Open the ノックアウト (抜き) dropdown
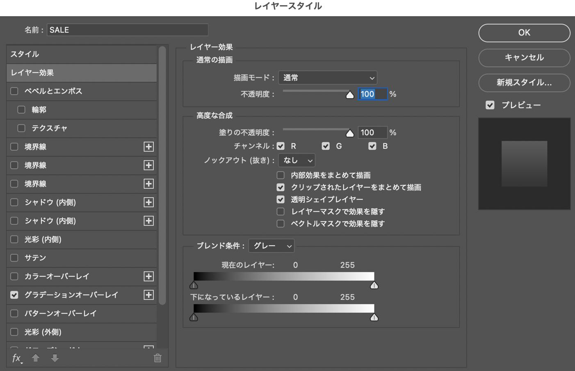Viewport: 575px width, 371px height. [297, 161]
